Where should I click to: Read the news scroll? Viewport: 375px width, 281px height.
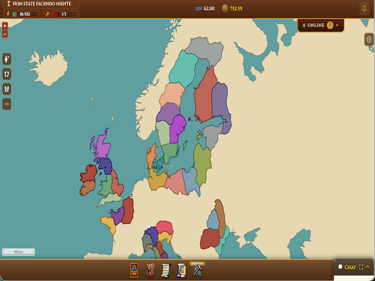[x=166, y=269]
